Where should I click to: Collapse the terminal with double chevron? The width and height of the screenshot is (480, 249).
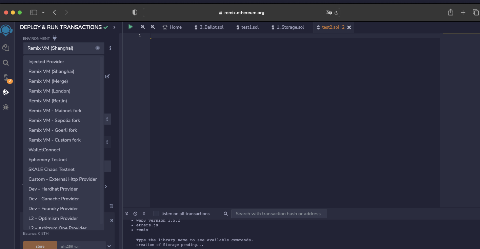(x=127, y=214)
